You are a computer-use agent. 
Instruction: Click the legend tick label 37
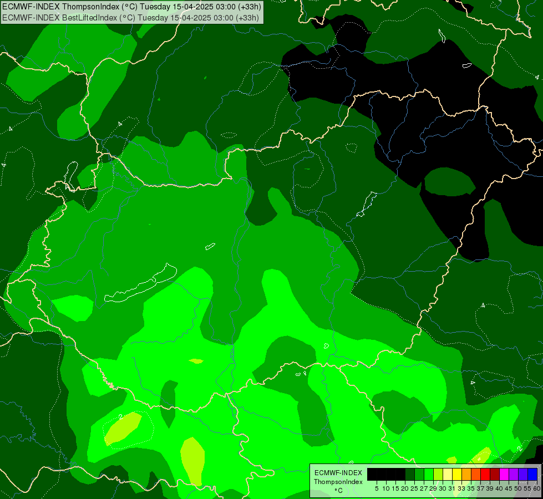(x=480, y=488)
